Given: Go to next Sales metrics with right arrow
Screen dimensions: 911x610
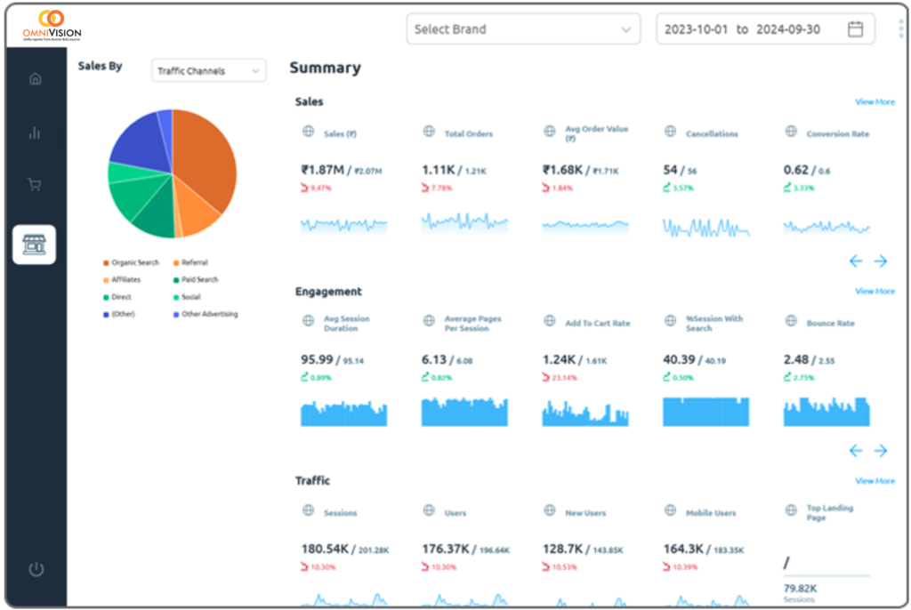Looking at the screenshot, I should [880, 261].
